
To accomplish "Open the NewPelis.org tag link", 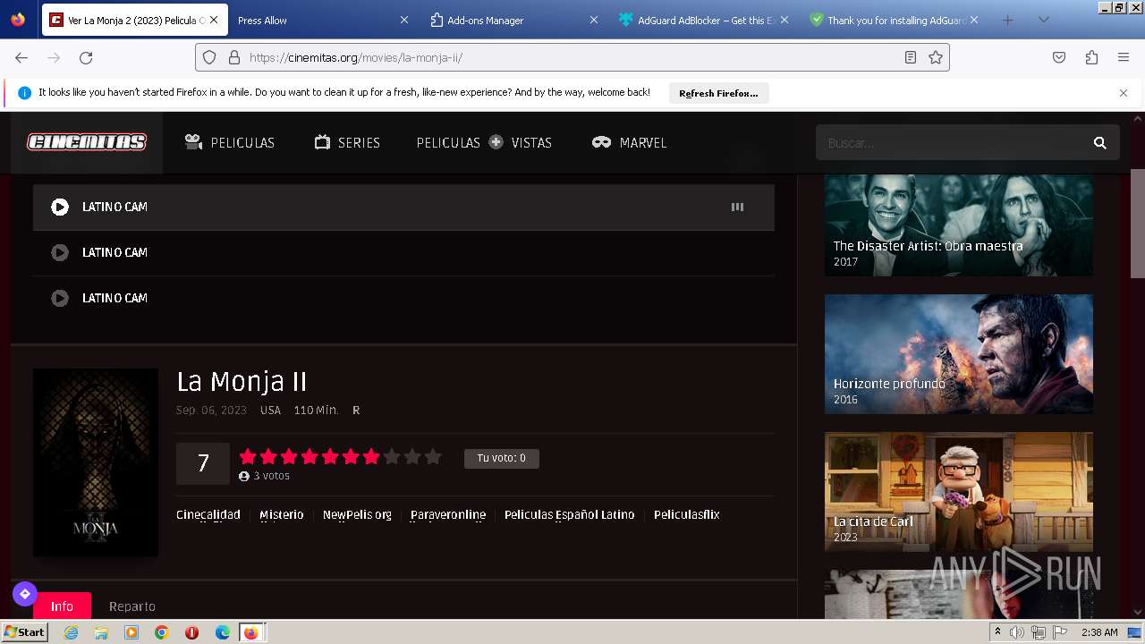I will 357,514.
